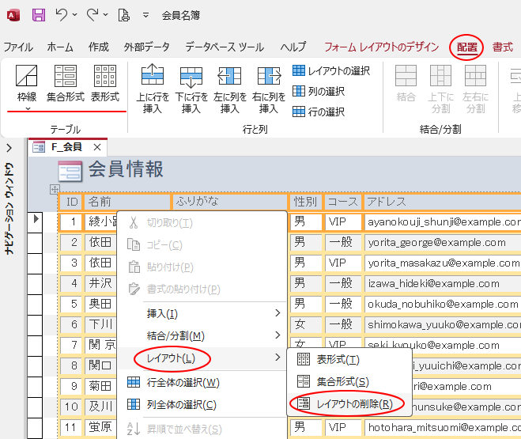The width and height of the screenshot is (521, 439).
Task: Switch to the ホーム ribbon tab
Action: click(x=60, y=47)
